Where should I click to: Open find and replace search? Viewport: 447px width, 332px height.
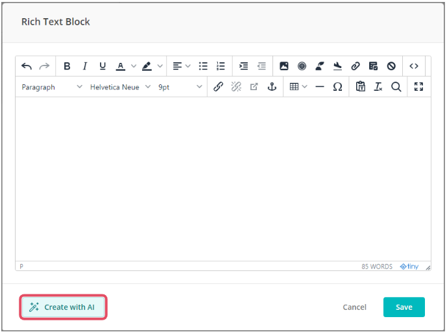point(396,87)
